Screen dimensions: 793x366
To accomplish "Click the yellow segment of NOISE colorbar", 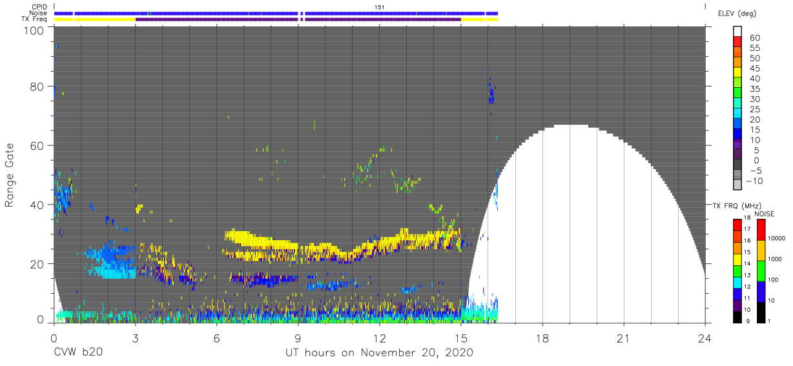I will tap(761, 250).
